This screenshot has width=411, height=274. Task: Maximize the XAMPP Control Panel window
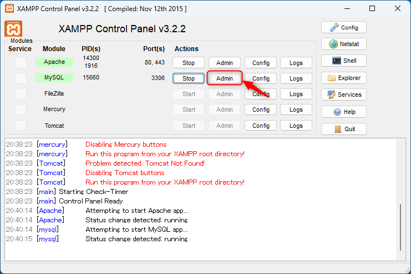(x=372, y=8)
